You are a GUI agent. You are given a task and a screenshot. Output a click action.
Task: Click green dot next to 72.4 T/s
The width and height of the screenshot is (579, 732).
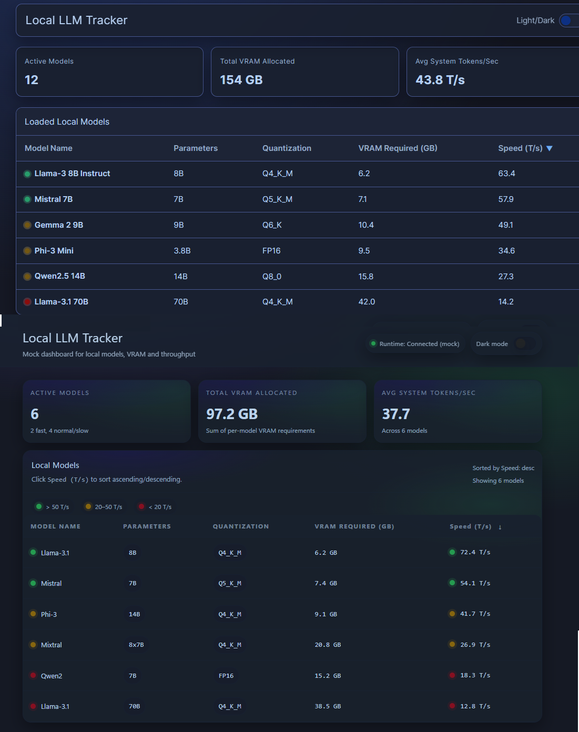click(452, 552)
